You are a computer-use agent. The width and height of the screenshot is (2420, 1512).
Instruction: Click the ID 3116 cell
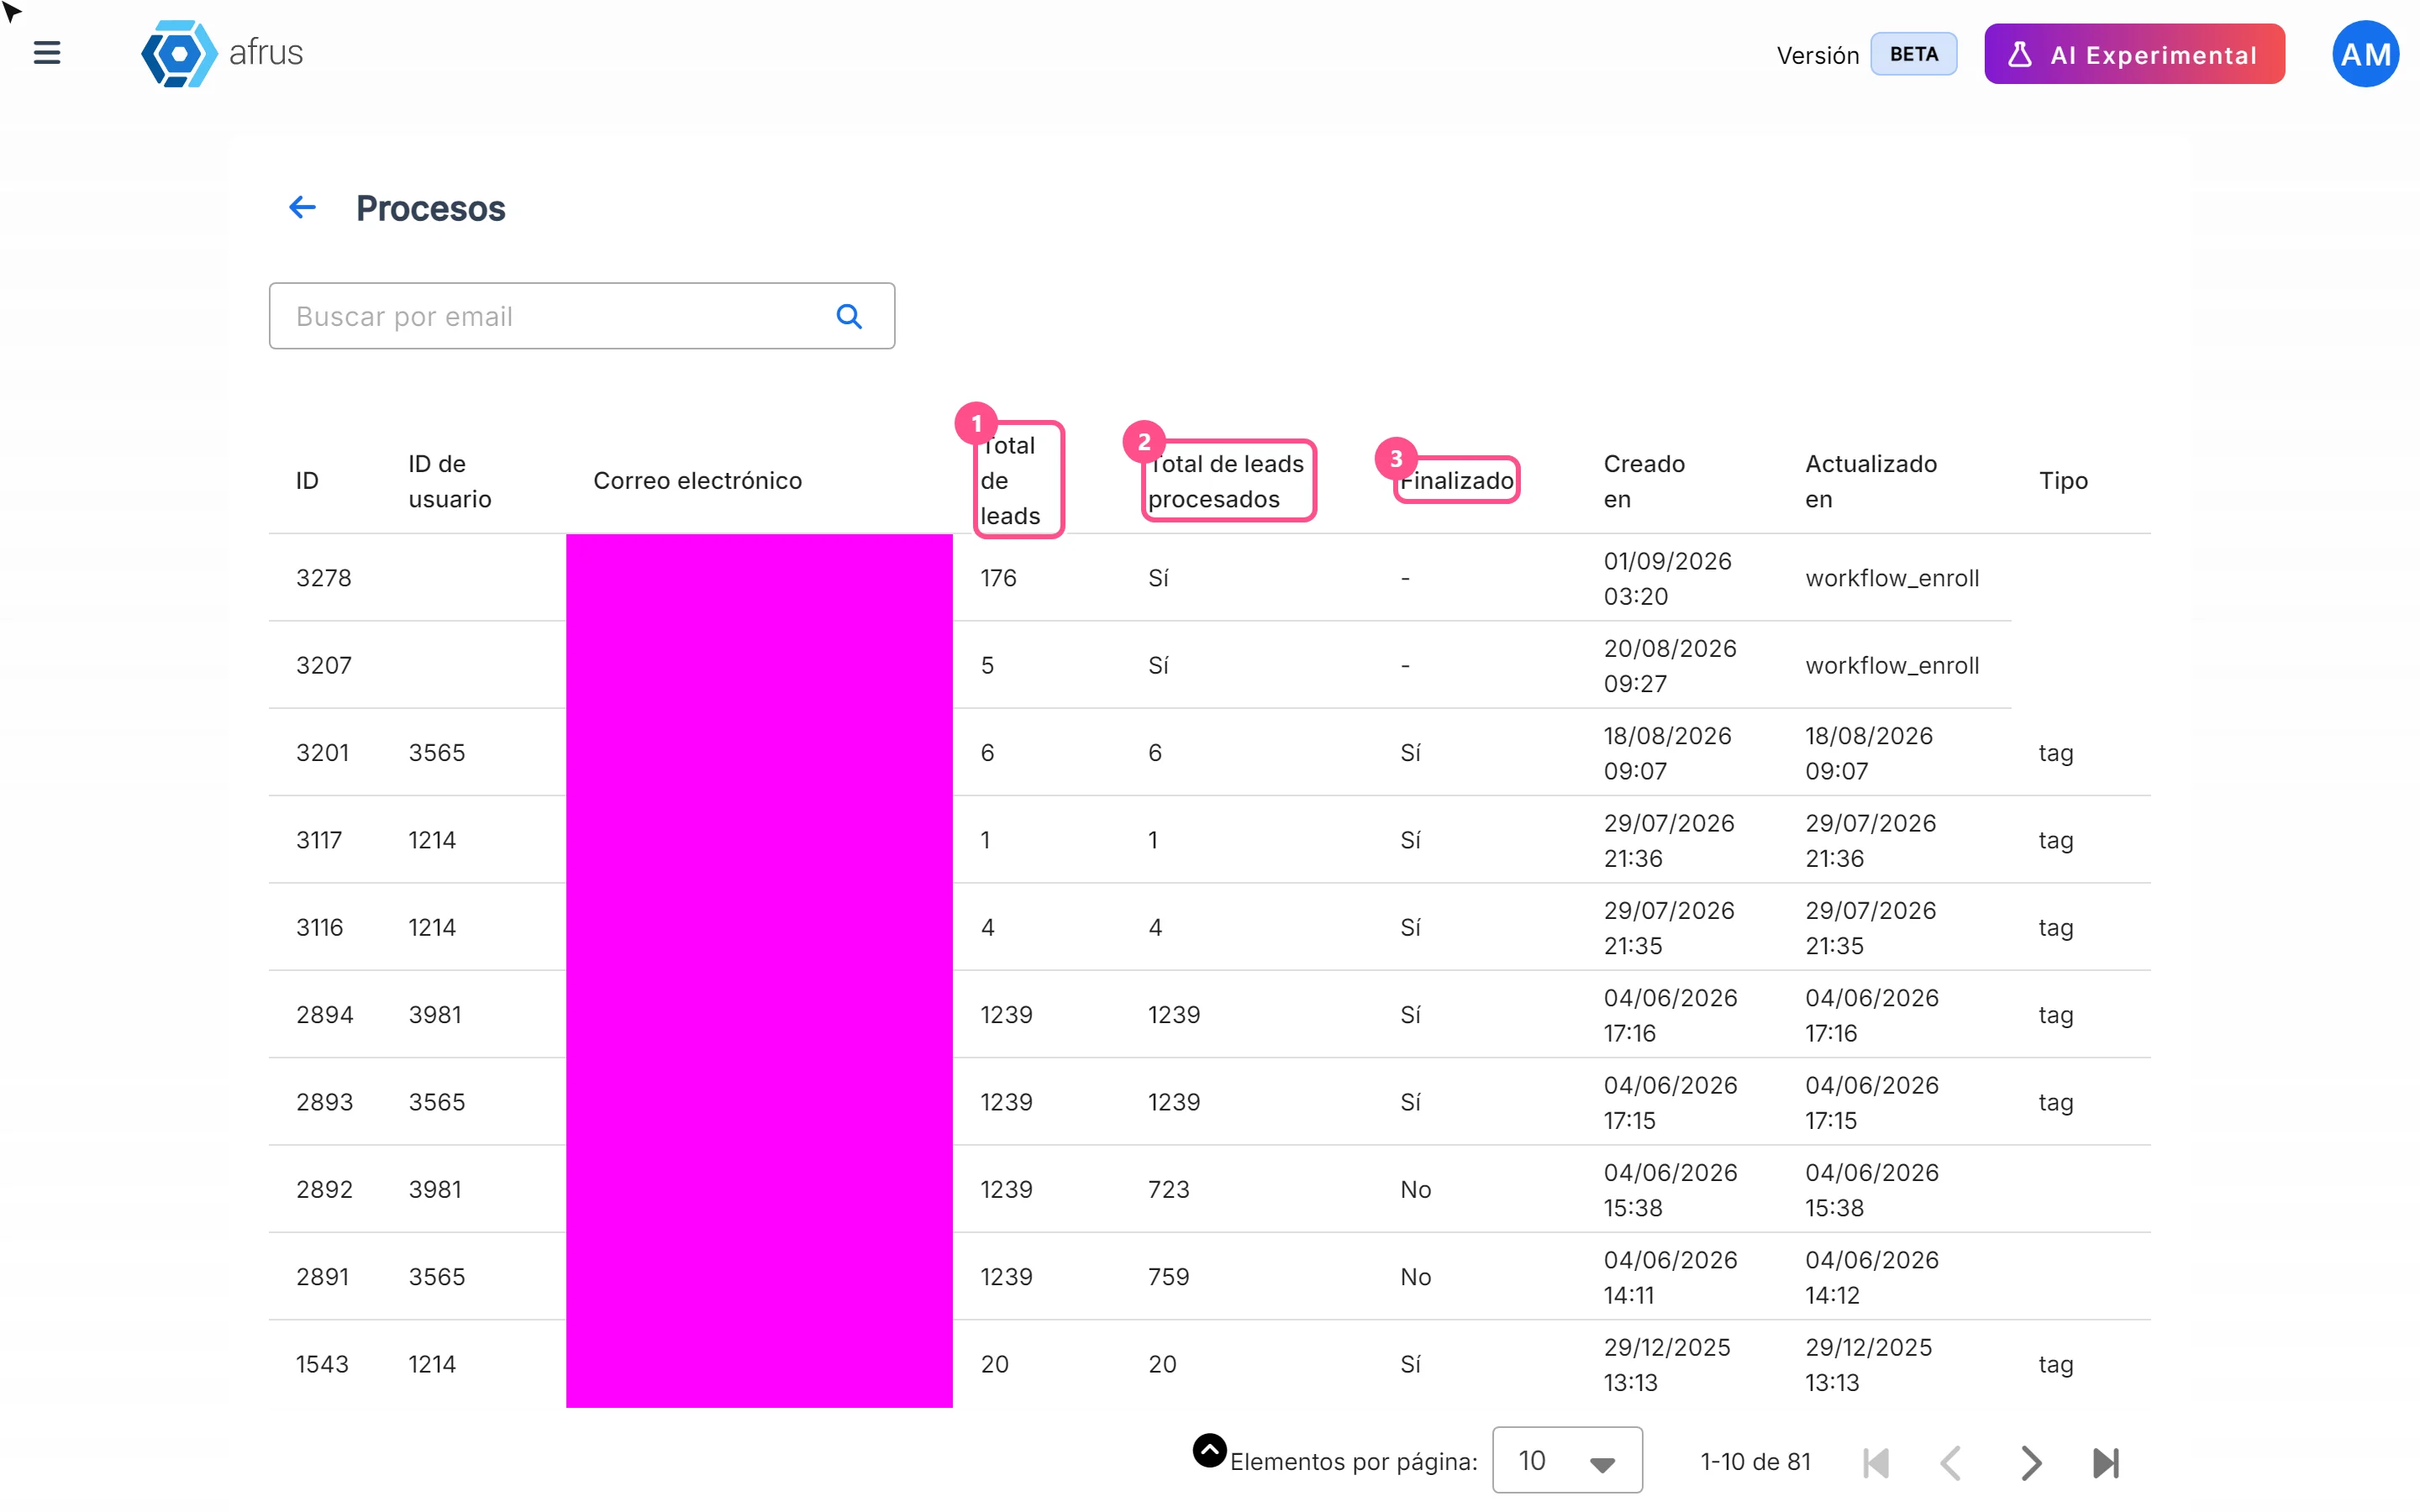click(x=320, y=927)
